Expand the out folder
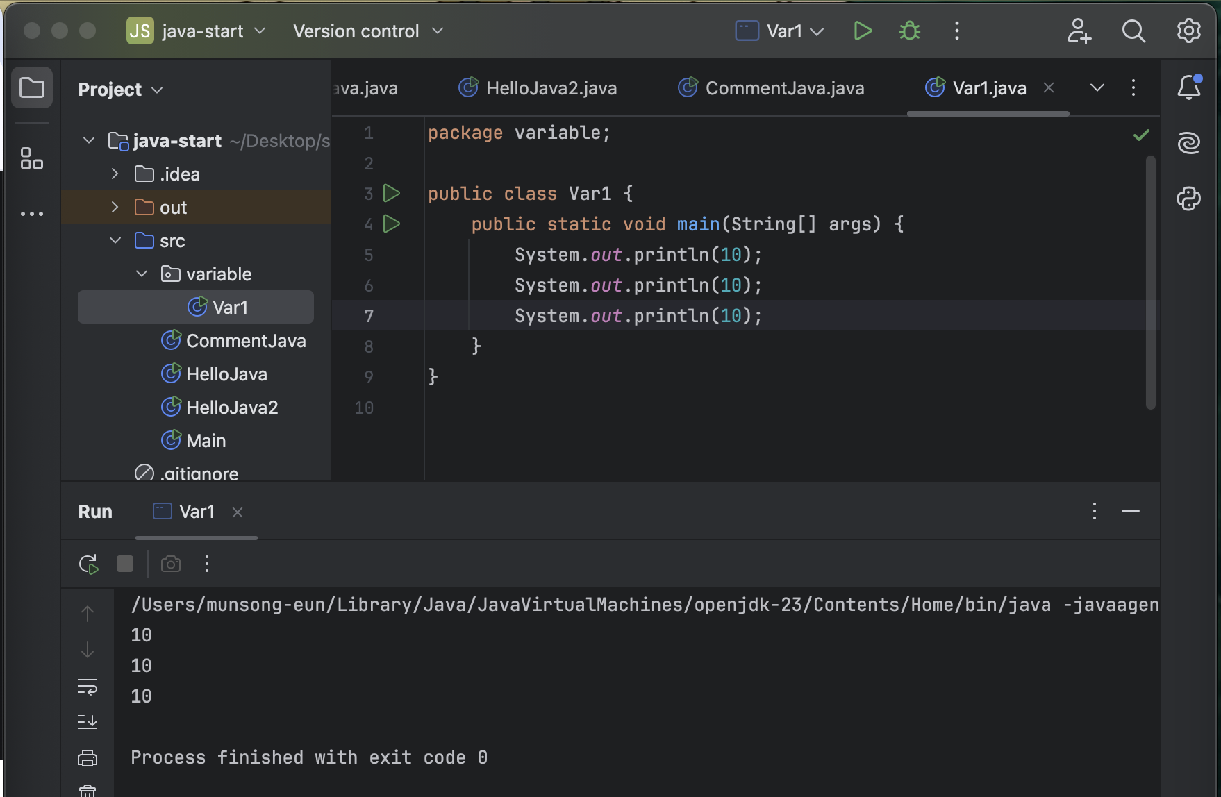This screenshot has width=1221, height=797. click(115, 208)
